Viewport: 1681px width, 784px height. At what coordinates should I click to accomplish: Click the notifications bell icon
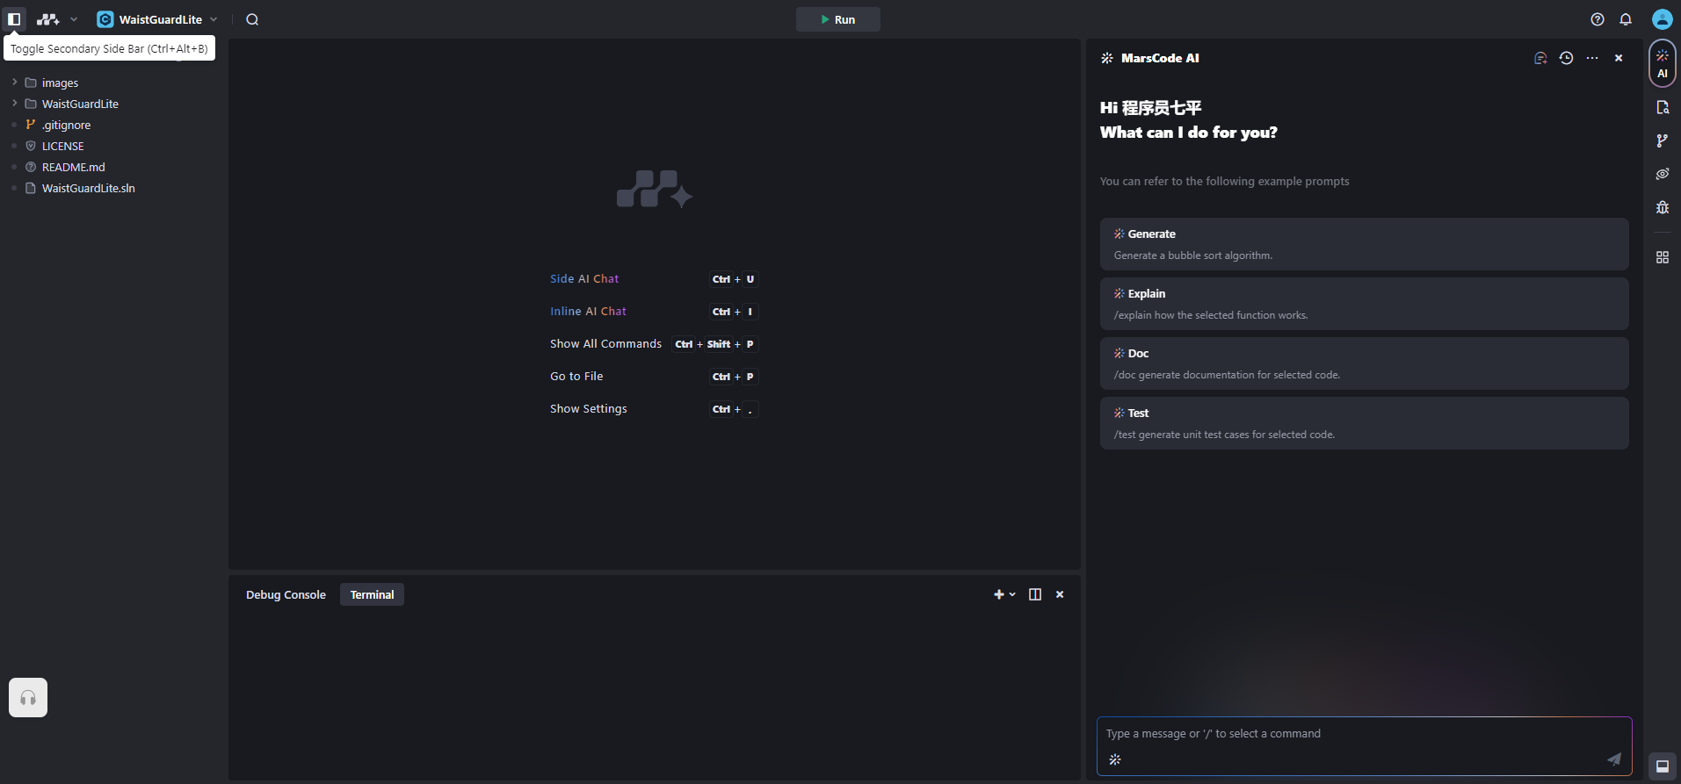click(x=1626, y=19)
